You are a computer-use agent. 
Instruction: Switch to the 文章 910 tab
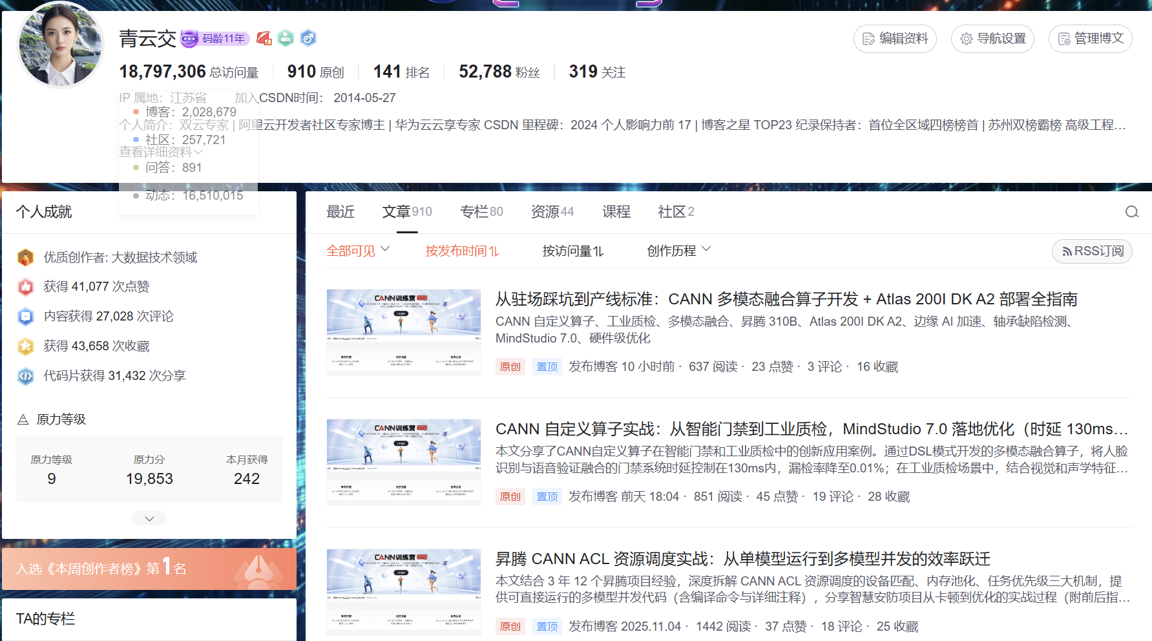click(407, 212)
